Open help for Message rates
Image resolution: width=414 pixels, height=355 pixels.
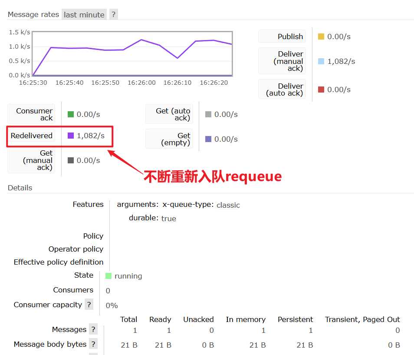point(113,14)
